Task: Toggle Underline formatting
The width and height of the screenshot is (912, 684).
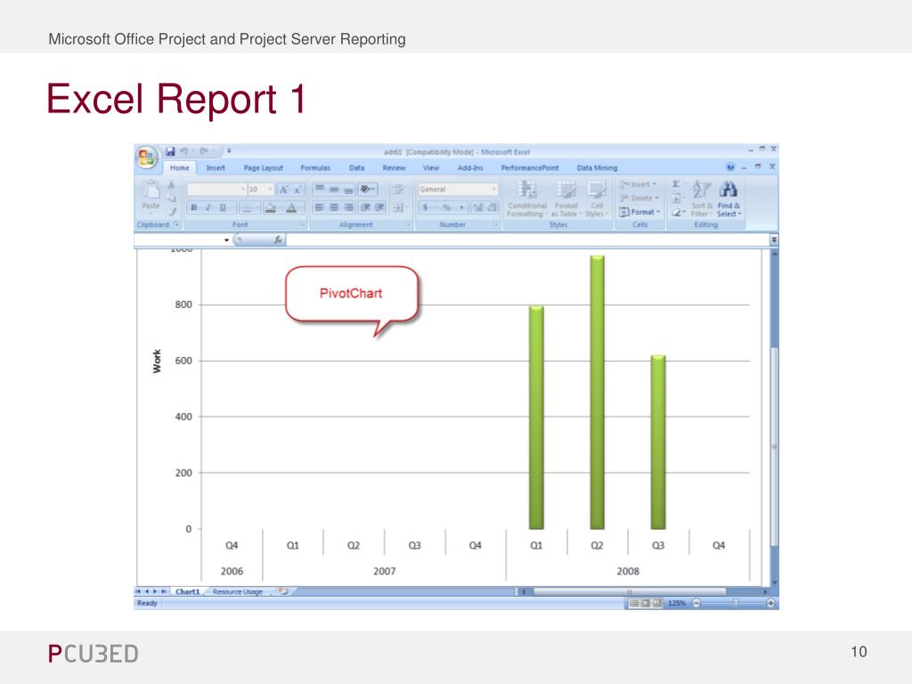Action: tap(224, 208)
